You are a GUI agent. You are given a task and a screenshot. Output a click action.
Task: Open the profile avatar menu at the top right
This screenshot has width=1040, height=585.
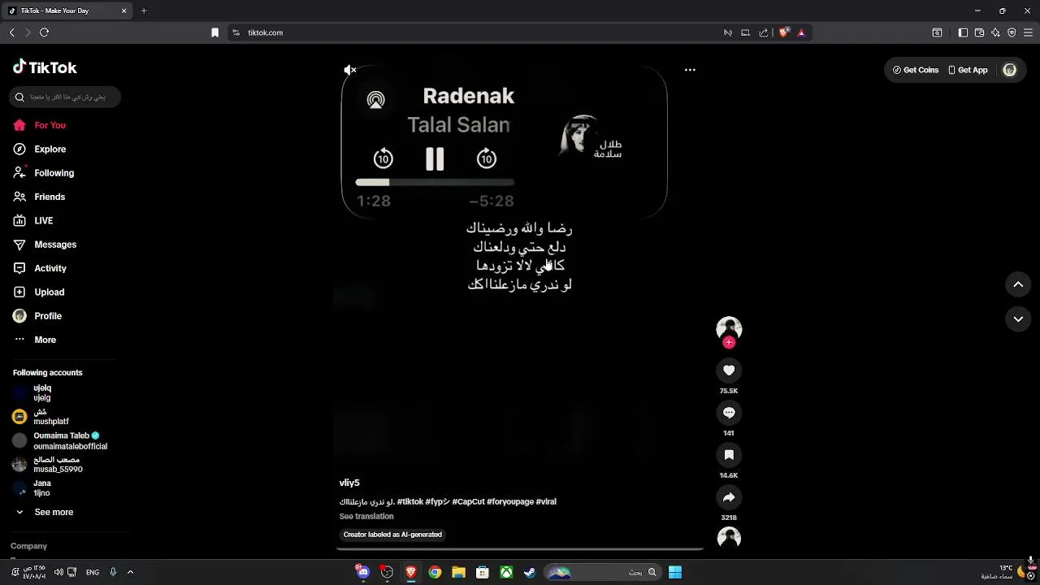click(x=1010, y=70)
